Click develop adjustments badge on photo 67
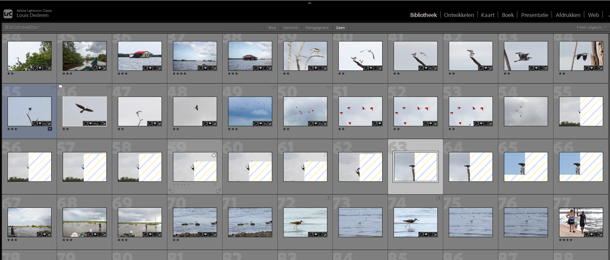The width and height of the screenshot is (610, 260). pos(49,235)
